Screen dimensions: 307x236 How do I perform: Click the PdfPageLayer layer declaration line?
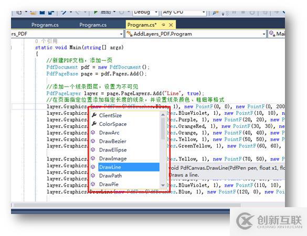click(x=125, y=93)
